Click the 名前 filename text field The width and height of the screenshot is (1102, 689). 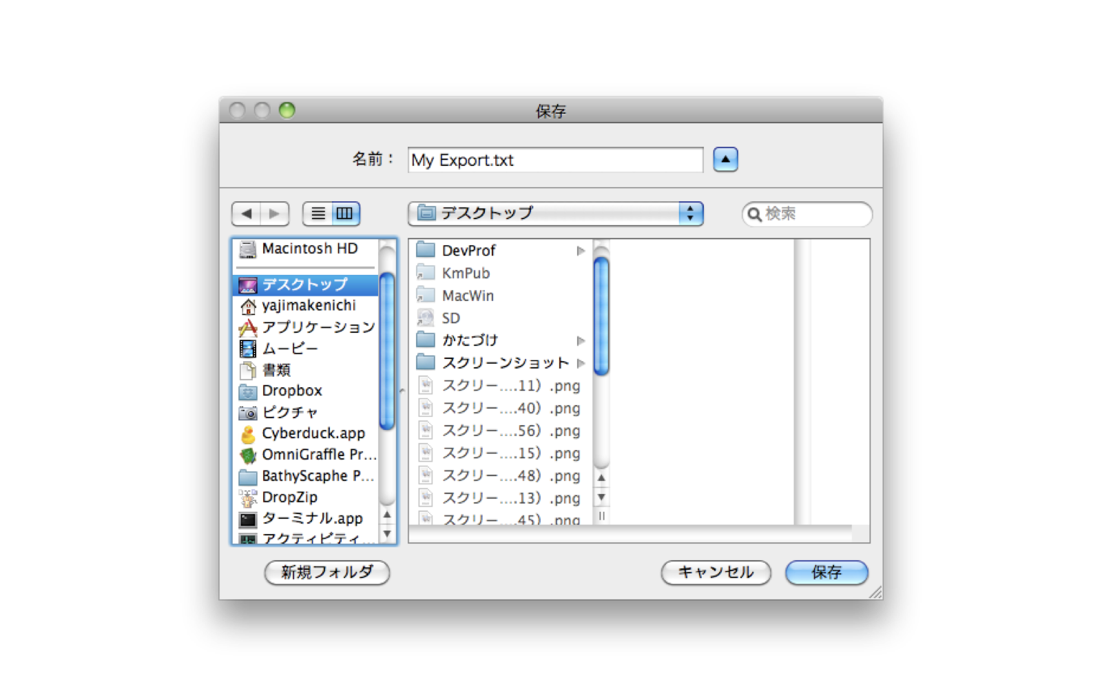(555, 160)
